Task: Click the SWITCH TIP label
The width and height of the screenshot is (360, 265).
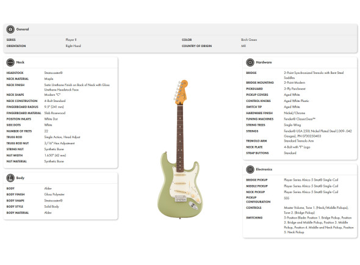Action: coord(254,107)
